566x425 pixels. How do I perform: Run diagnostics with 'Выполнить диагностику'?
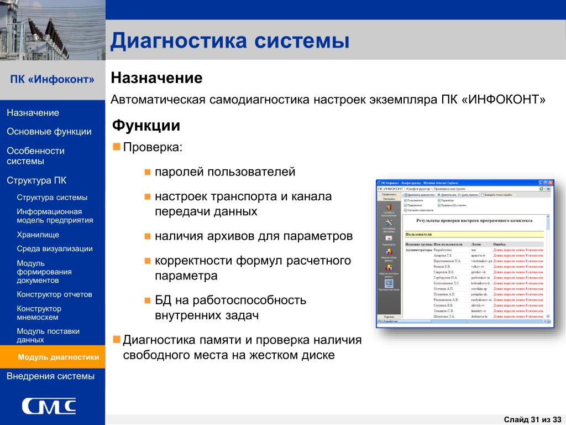coord(420,195)
